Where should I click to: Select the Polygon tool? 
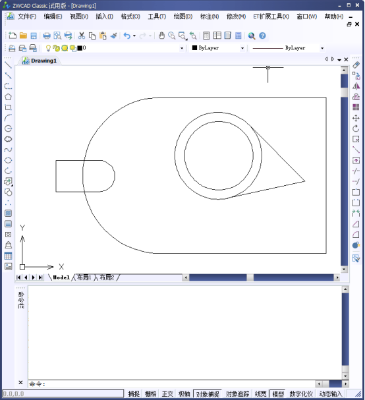pyautogui.click(x=8, y=97)
